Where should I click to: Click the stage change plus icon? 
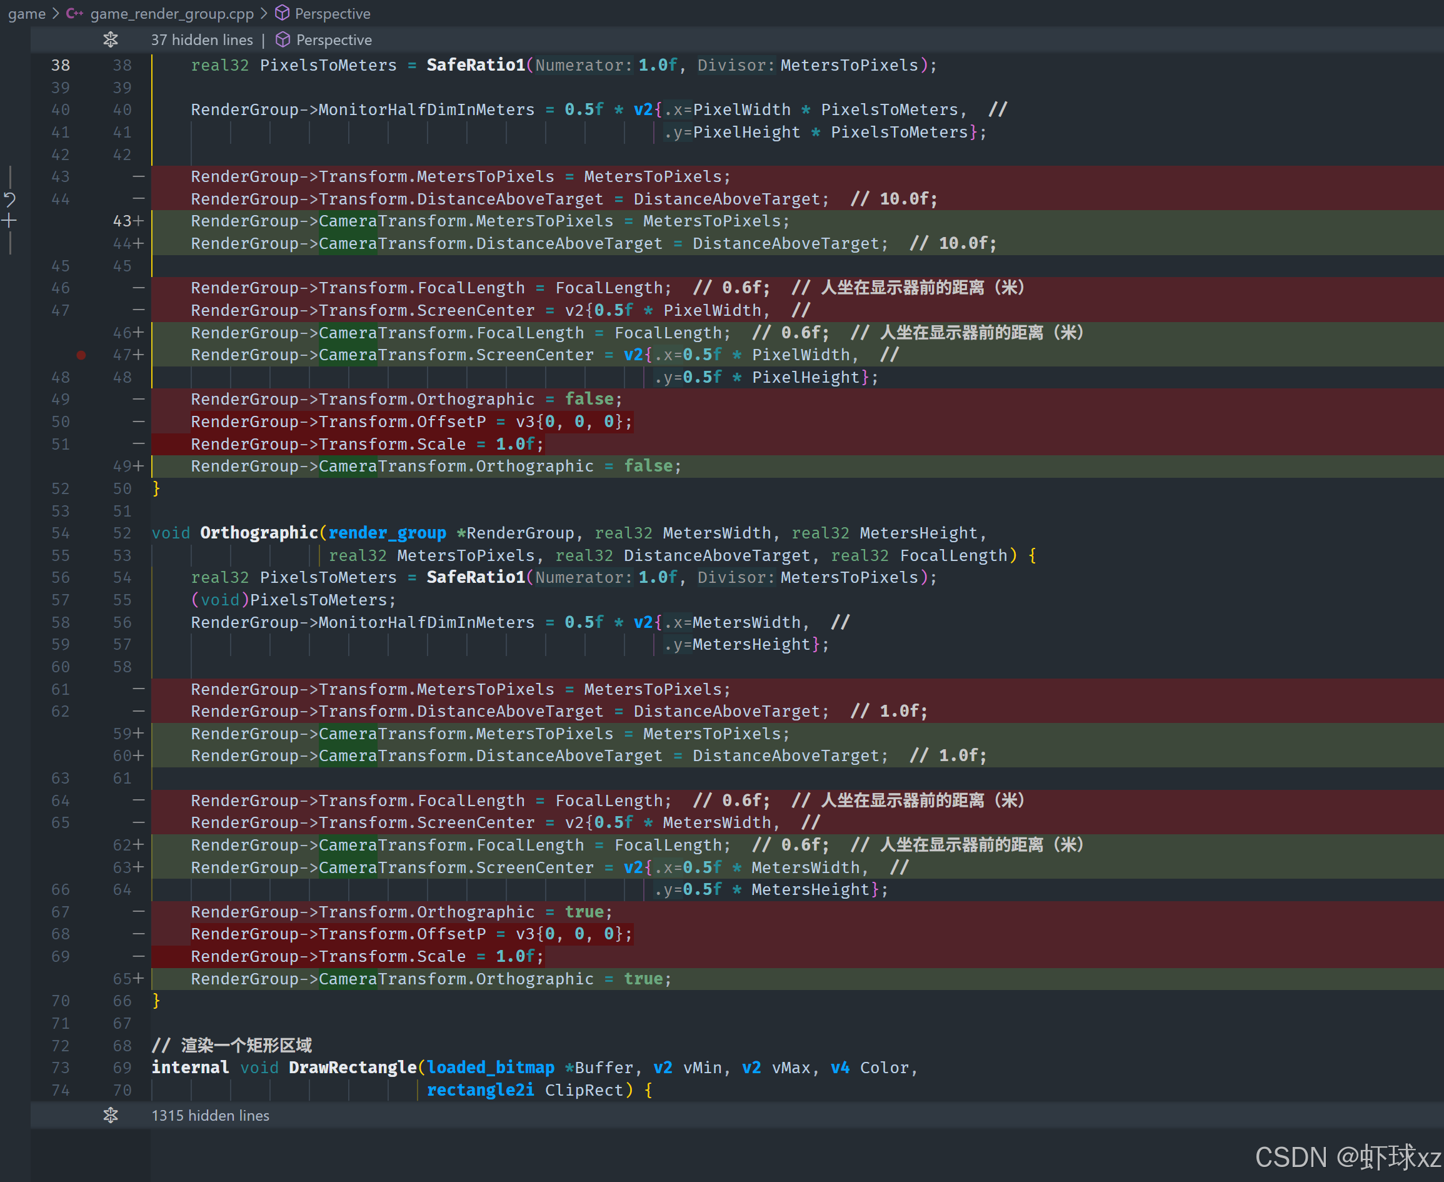coord(9,221)
